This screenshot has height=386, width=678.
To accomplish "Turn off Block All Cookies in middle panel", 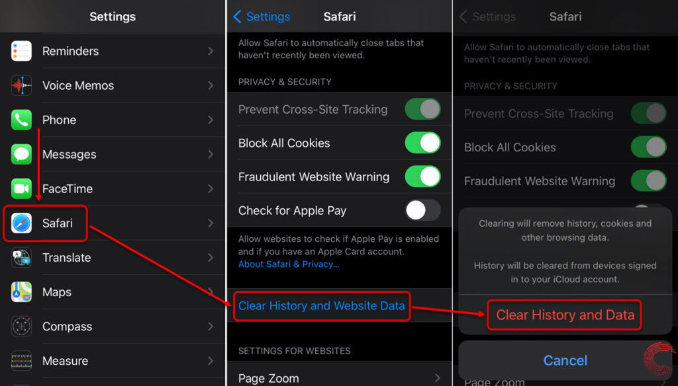I will [x=422, y=143].
